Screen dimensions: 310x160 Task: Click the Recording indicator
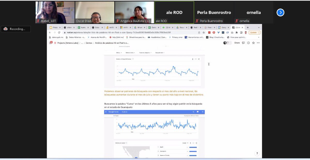point(16,29)
